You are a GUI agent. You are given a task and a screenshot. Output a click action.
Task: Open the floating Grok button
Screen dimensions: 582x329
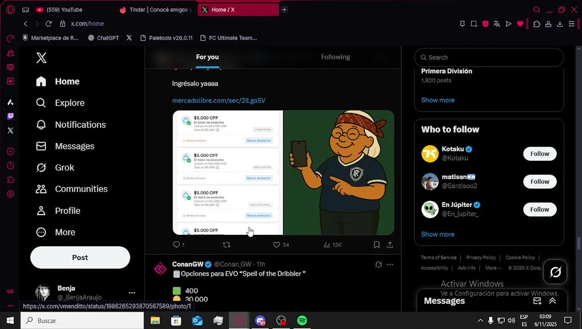pos(555,272)
